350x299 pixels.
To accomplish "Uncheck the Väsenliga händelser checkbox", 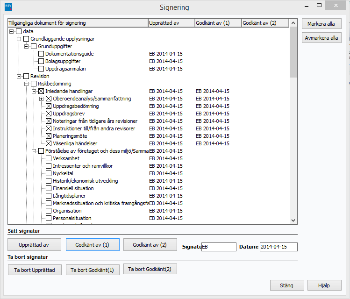I will [x=49, y=143].
